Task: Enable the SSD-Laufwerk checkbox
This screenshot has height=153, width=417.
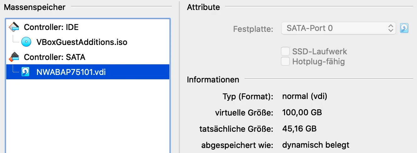Action: click(x=285, y=52)
